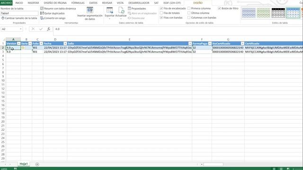
Task: Enable Primera columna checkbox
Action: click(189, 8)
